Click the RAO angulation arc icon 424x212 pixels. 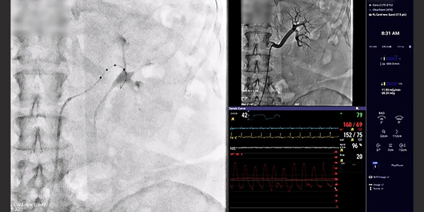point(383,118)
